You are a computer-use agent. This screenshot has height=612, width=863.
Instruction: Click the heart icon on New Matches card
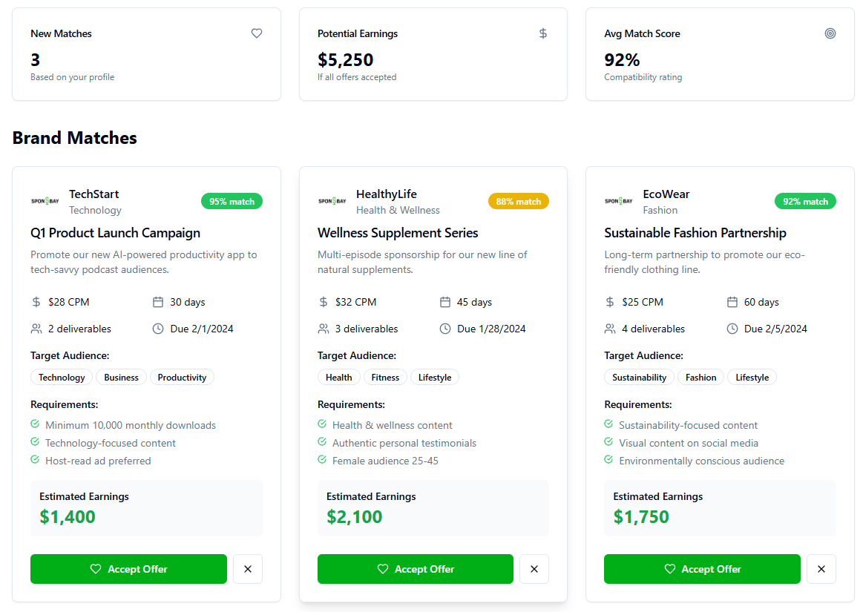click(x=257, y=33)
